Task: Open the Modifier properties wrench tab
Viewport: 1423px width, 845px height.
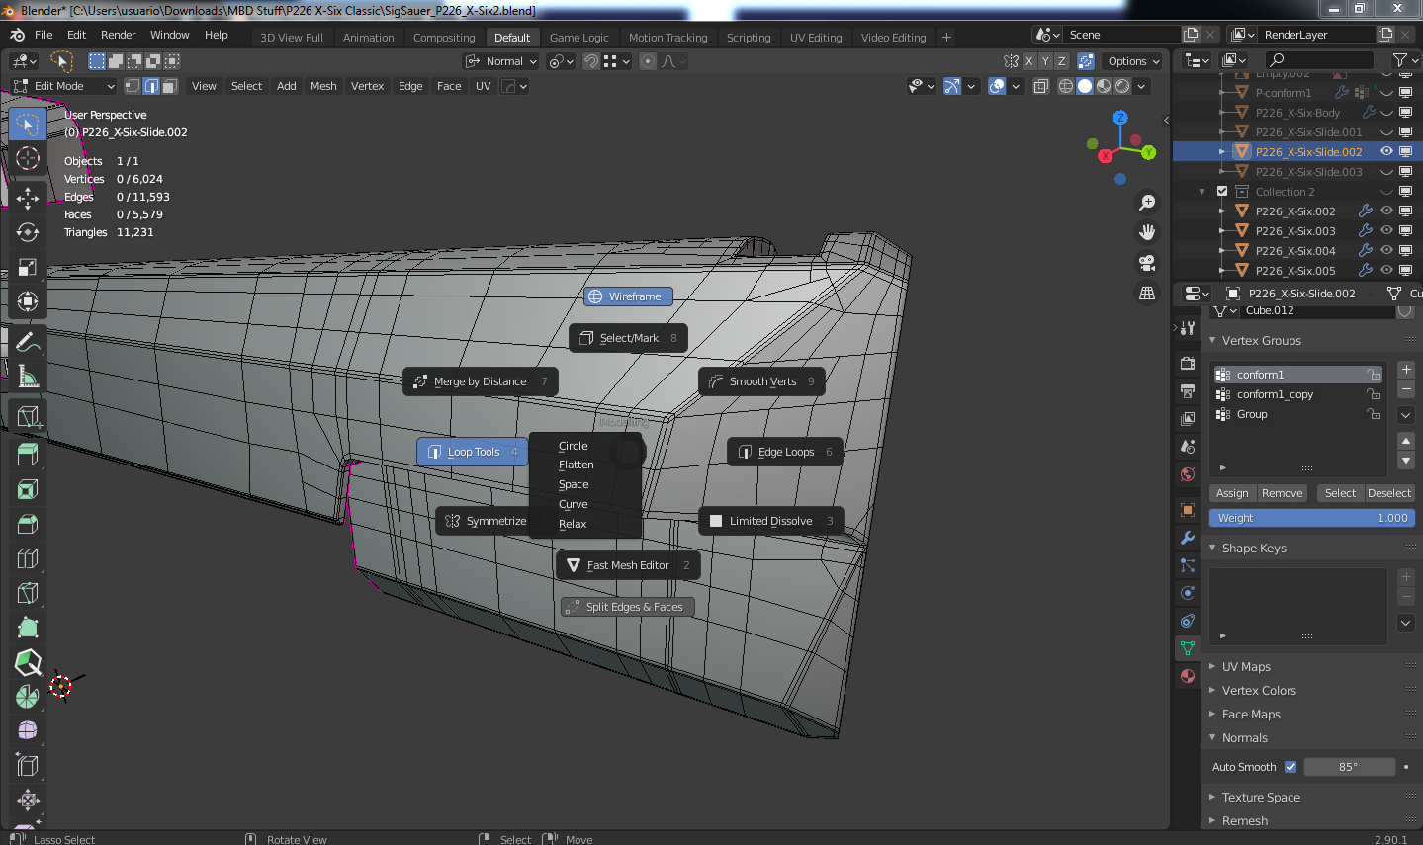Action: point(1188,538)
